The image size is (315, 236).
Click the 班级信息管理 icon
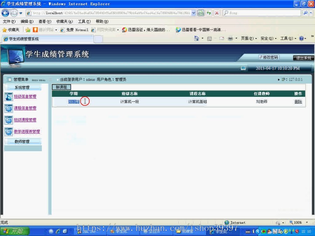[x=9, y=96]
